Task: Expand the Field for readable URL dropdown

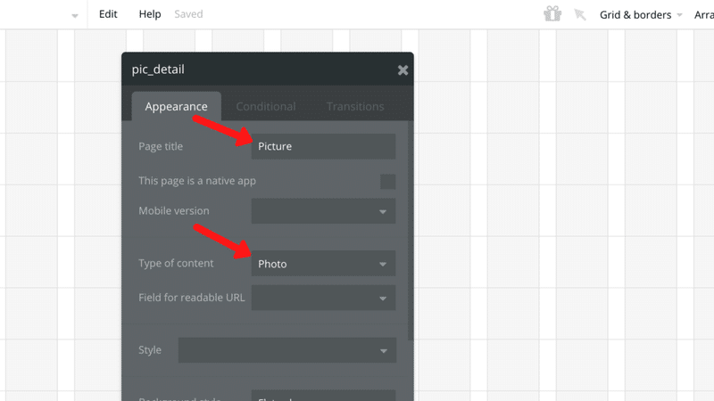Action: [323, 298]
